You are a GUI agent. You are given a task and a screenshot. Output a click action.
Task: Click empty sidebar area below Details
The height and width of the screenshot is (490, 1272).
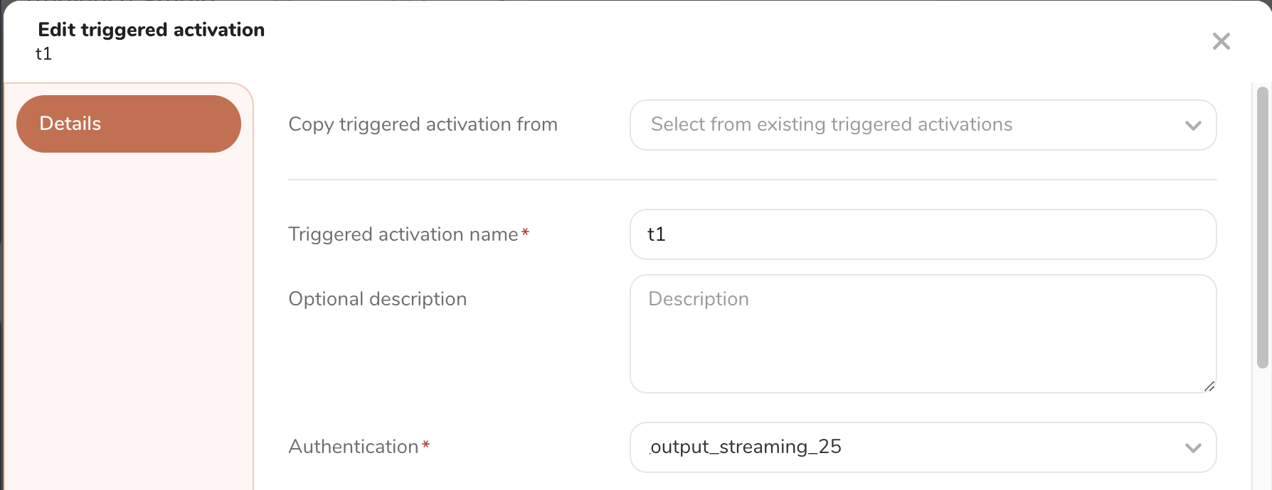(x=128, y=320)
